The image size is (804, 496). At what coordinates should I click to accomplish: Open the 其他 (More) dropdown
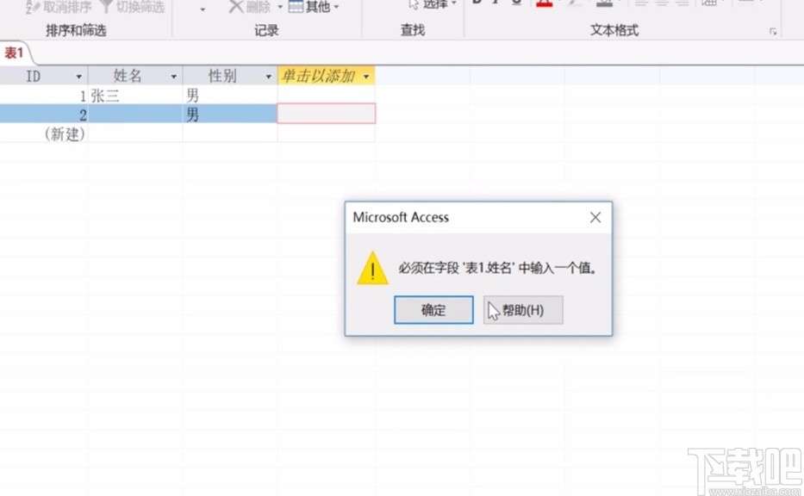315,5
